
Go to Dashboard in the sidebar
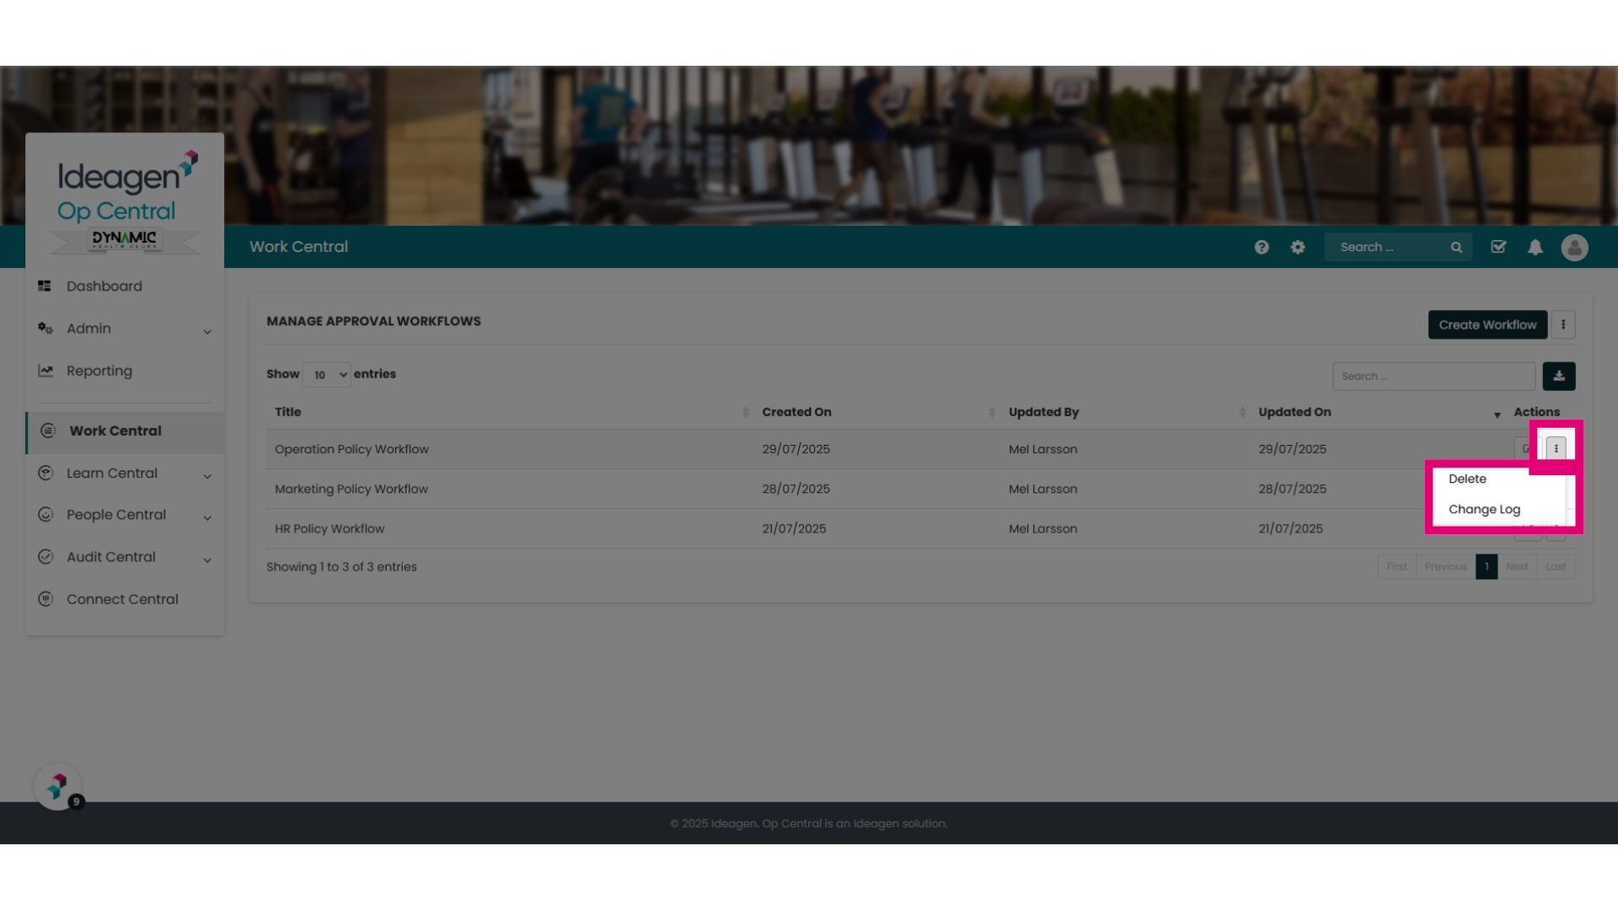coord(104,286)
